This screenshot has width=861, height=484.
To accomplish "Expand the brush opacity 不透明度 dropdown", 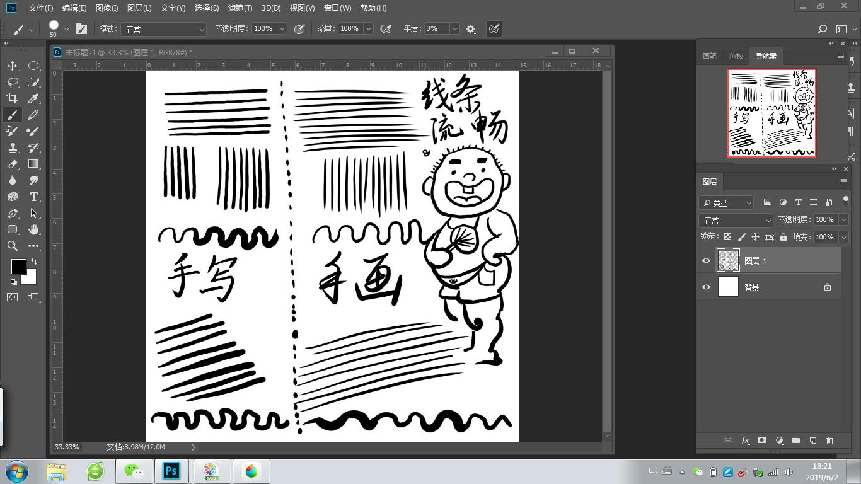I will 282,29.
